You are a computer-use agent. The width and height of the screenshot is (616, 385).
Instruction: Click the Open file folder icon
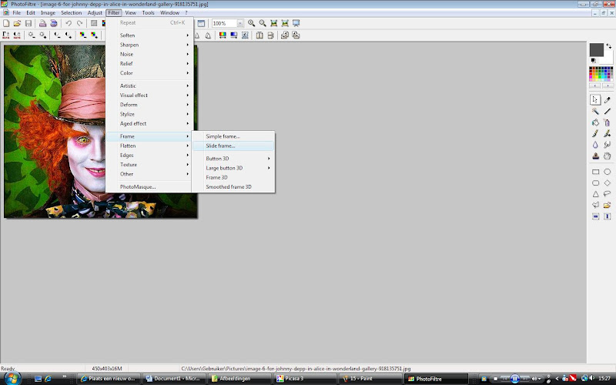coord(17,24)
